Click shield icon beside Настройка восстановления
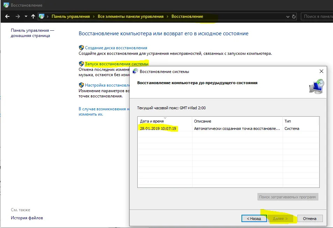Viewport: 333px width, 228px height. 81,85
